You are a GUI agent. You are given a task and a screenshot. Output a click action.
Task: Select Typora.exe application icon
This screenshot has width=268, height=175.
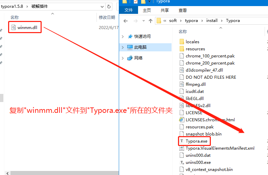point(182,141)
